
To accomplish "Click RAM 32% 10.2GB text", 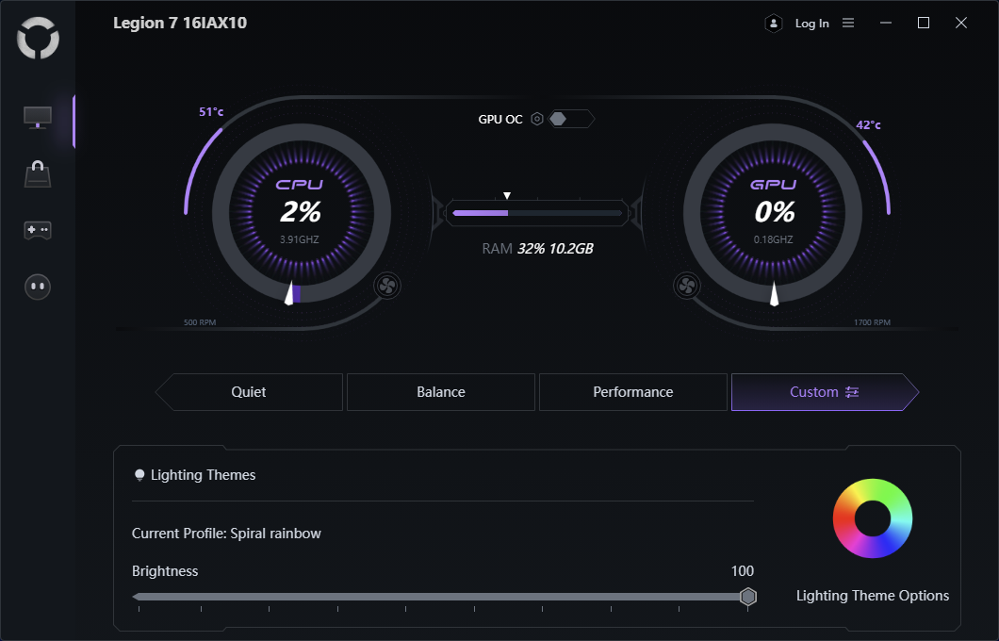I will pos(537,249).
